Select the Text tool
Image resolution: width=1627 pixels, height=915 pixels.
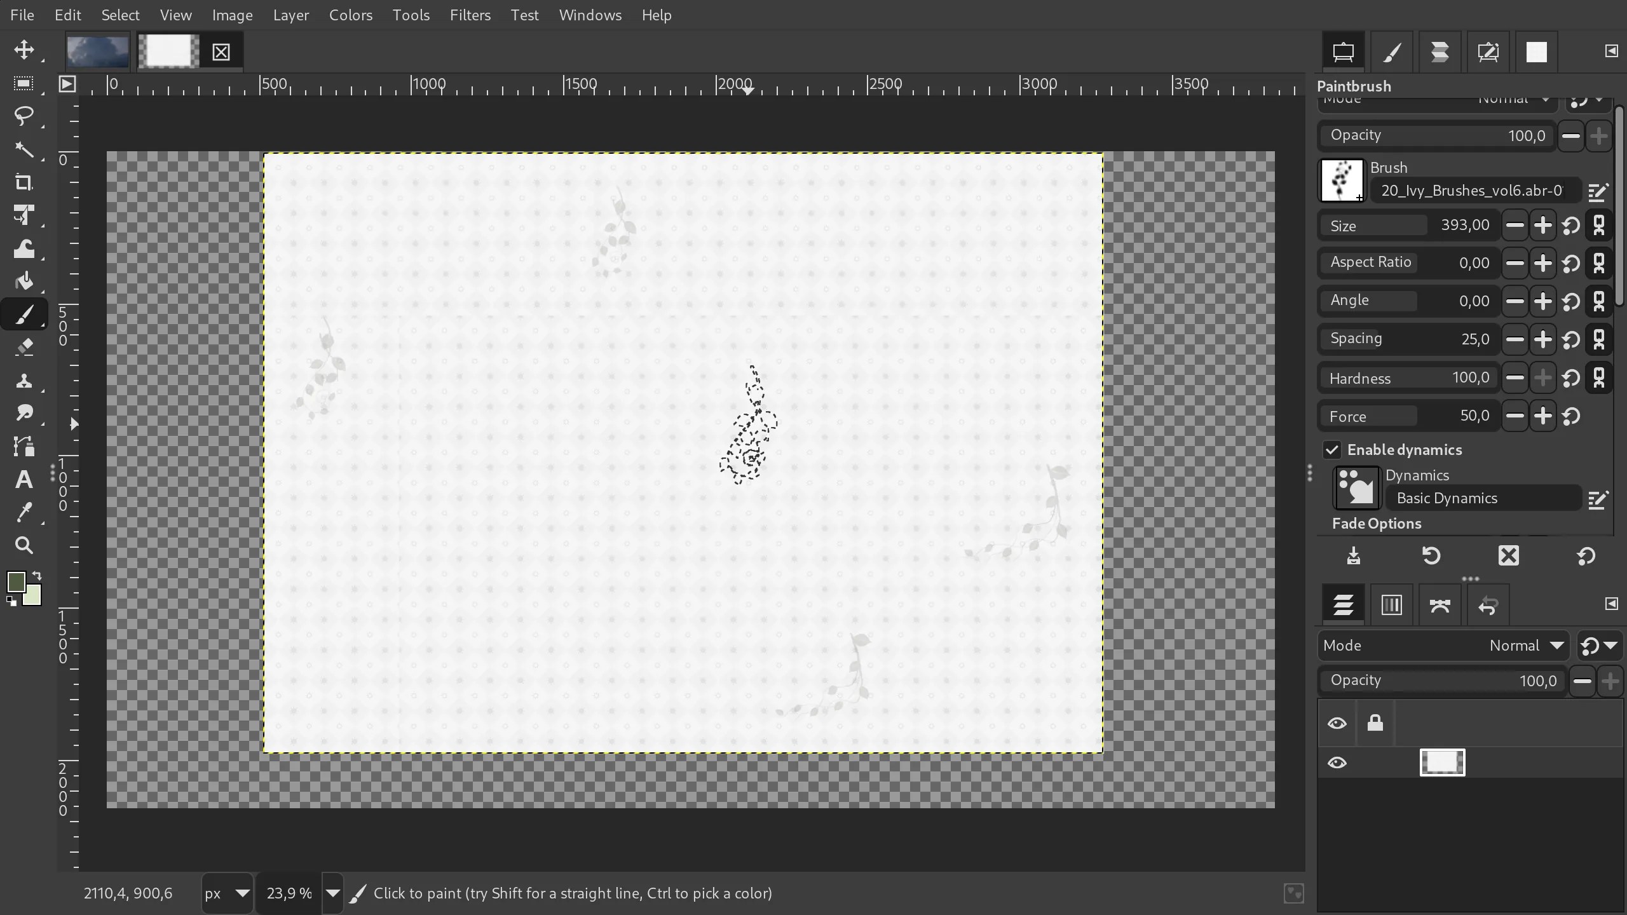click(25, 480)
